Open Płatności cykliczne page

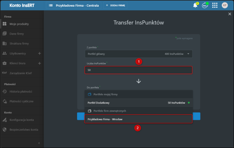(22, 101)
